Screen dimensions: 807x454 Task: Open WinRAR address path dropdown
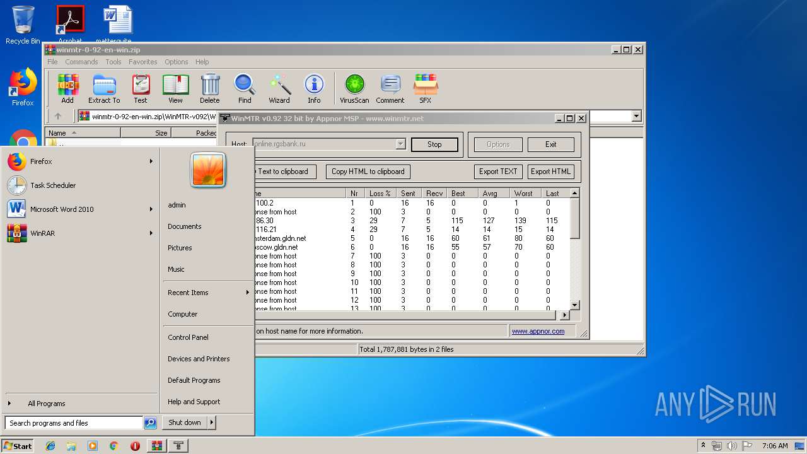click(x=636, y=116)
